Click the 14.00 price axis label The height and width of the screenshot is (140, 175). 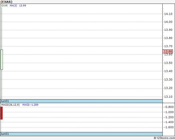point(168,22)
